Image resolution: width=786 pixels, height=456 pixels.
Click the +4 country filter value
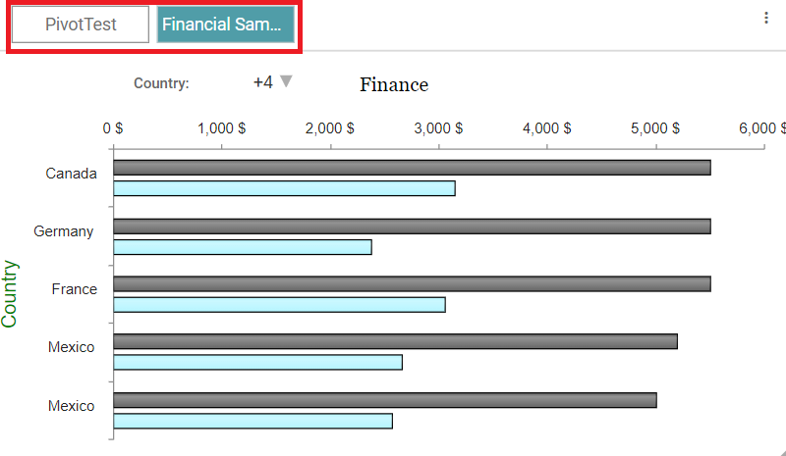pyautogui.click(x=262, y=82)
